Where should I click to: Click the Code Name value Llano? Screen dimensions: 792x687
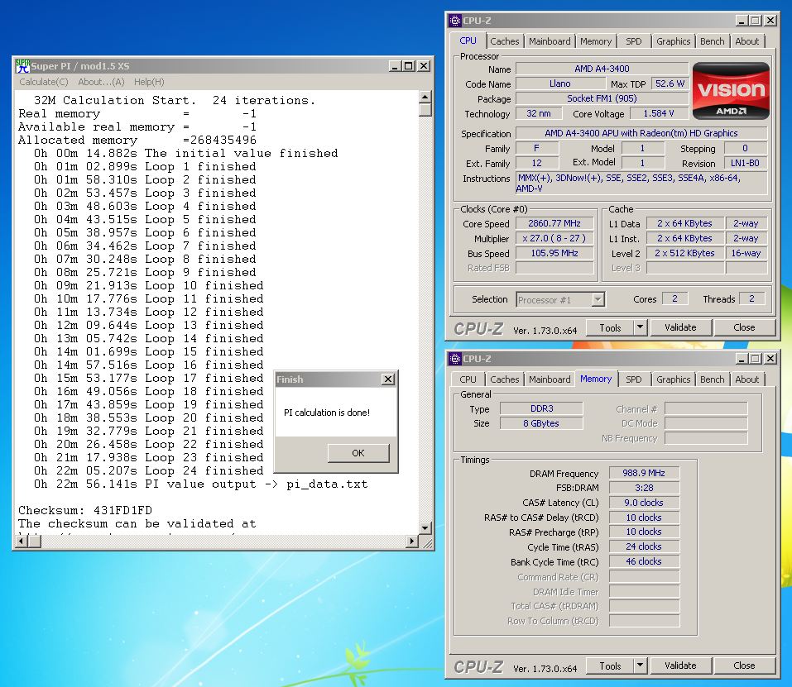pos(559,83)
